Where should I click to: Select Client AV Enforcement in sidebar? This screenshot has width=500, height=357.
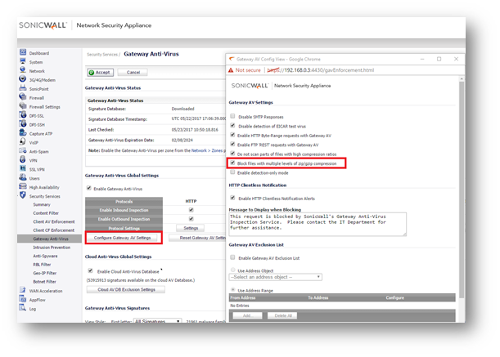click(54, 222)
